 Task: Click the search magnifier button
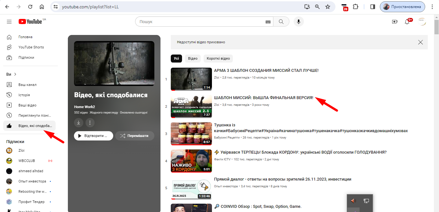coord(281,21)
